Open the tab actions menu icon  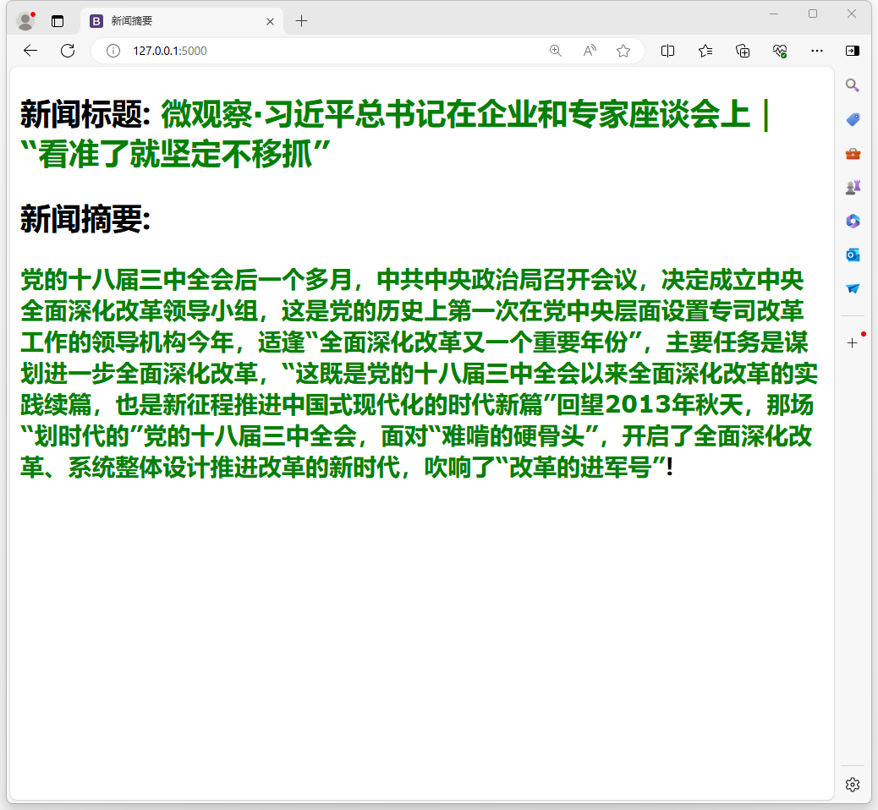pyautogui.click(x=58, y=21)
